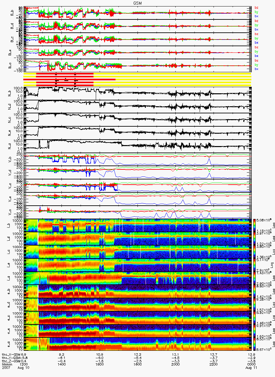Click the color bar next to i_d
275x377 pixels.
point(254,239)
